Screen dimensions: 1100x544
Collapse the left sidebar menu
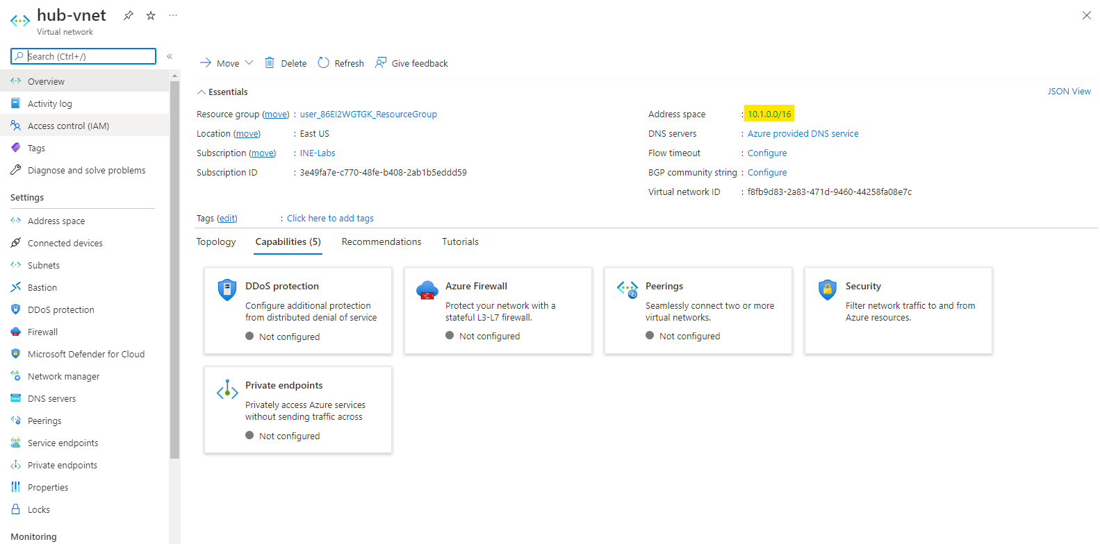pos(170,56)
